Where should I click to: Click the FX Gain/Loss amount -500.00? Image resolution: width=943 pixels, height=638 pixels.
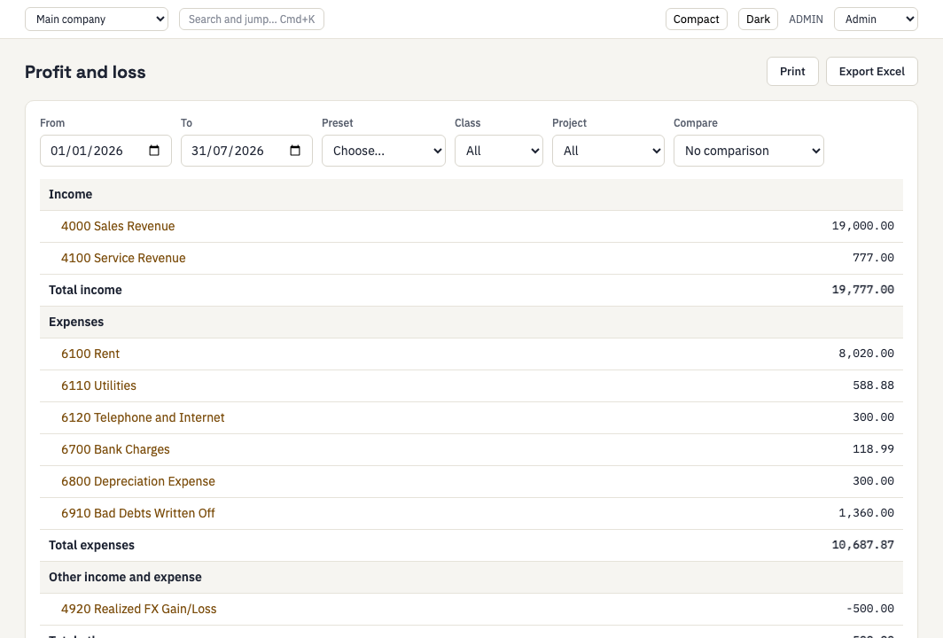869,609
